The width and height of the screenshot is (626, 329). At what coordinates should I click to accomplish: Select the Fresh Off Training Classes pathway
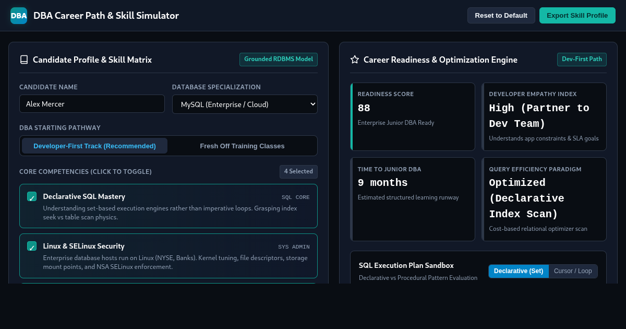click(242, 146)
